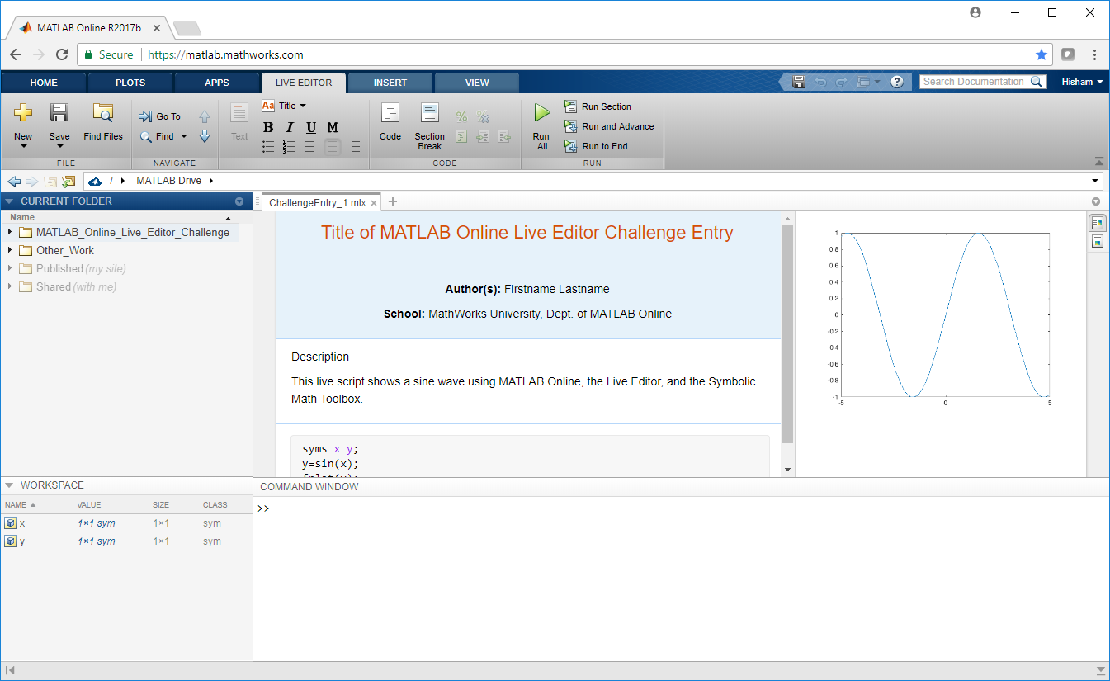Click the Section Break icon

tap(429, 113)
